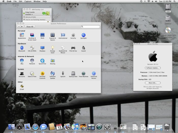Open the .Mac preference pane
The height and width of the screenshot is (133, 178).
click(22, 62)
